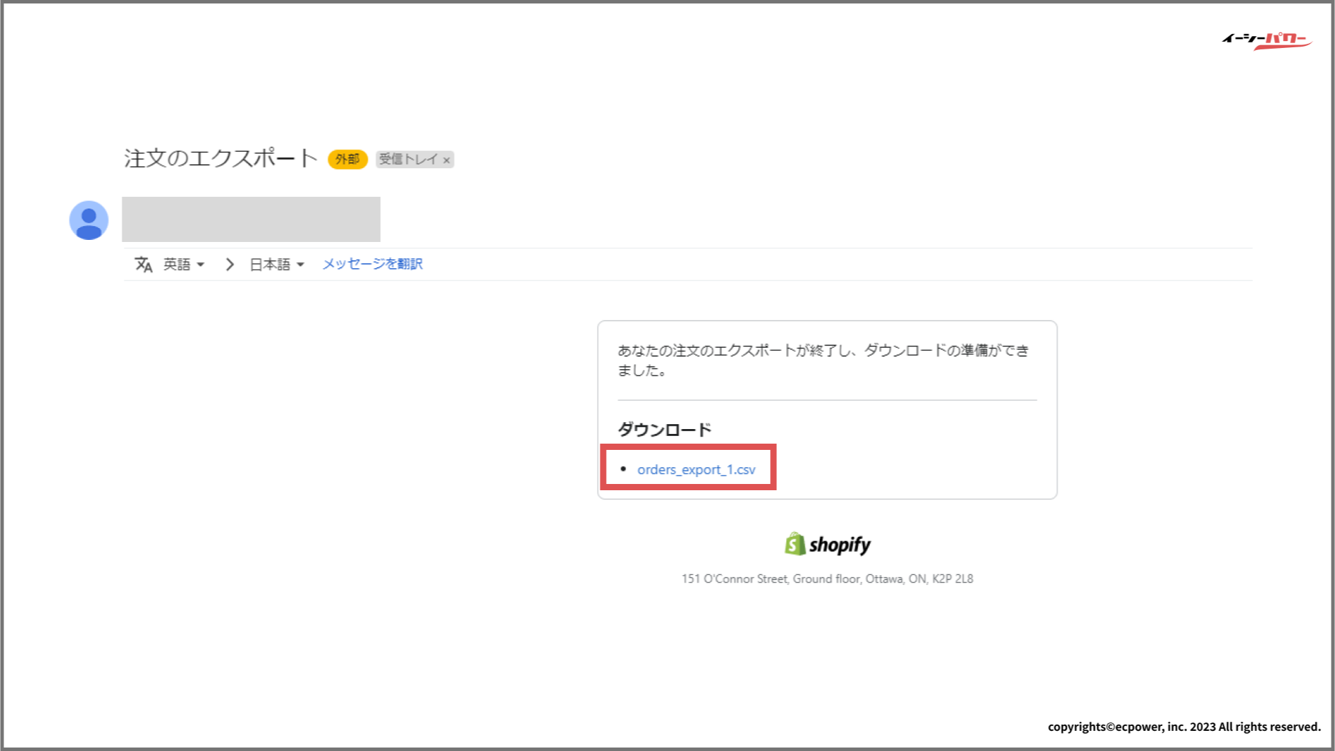Click the translate icon beside 英語
The image size is (1335, 751).
(144, 264)
